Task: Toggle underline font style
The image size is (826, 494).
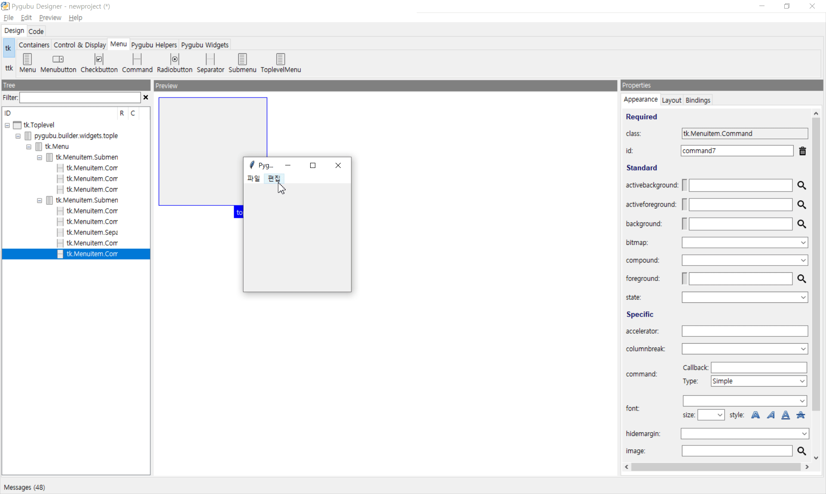Action: 786,415
